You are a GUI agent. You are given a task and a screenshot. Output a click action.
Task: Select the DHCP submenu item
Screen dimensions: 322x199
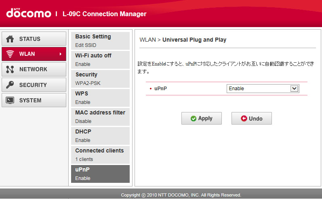[x=100, y=135]
